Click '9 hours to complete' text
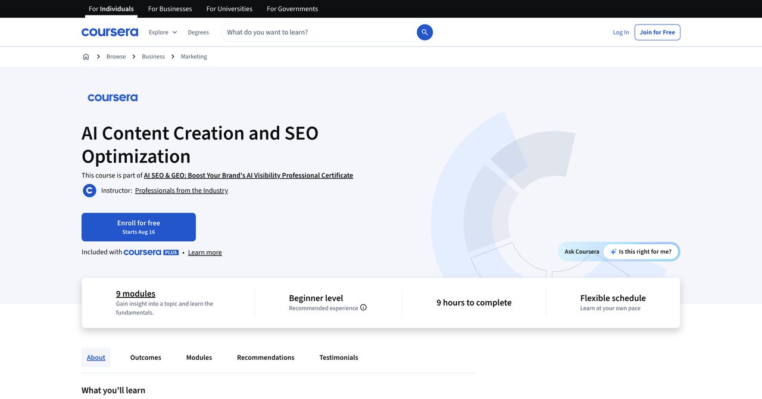Viewport: 762px width, 399px height. click(x=474, y=303)
